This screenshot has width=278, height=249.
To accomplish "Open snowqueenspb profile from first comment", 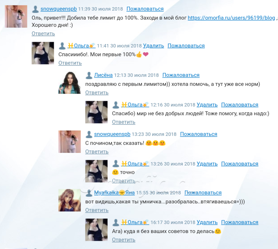I will click(59, 9).
